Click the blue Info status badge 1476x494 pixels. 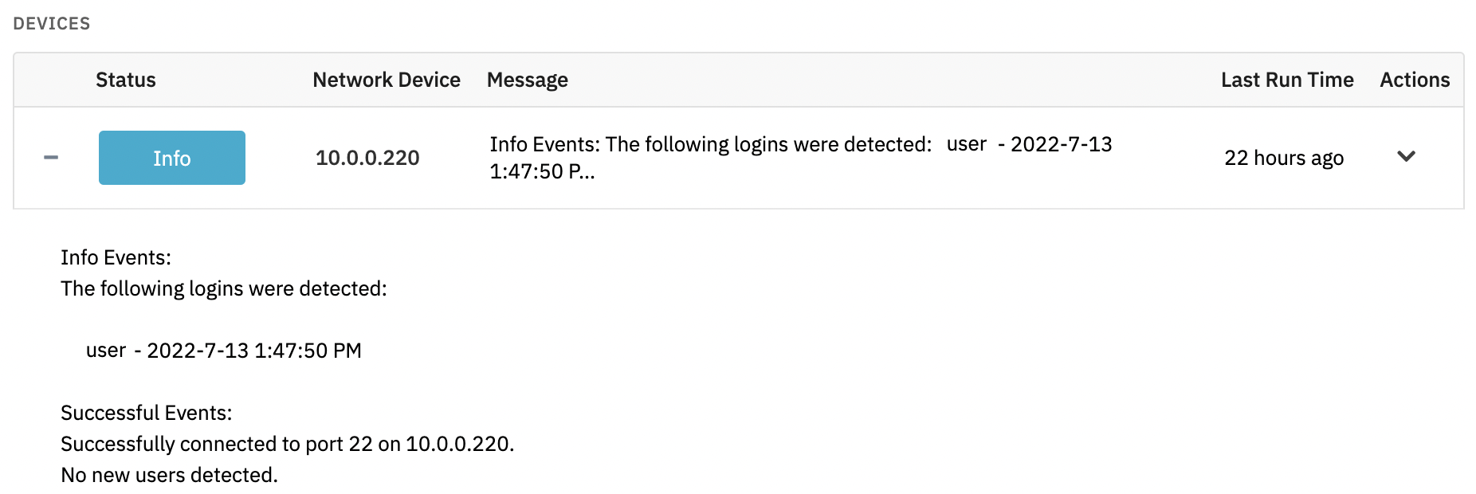pos(171,157)
